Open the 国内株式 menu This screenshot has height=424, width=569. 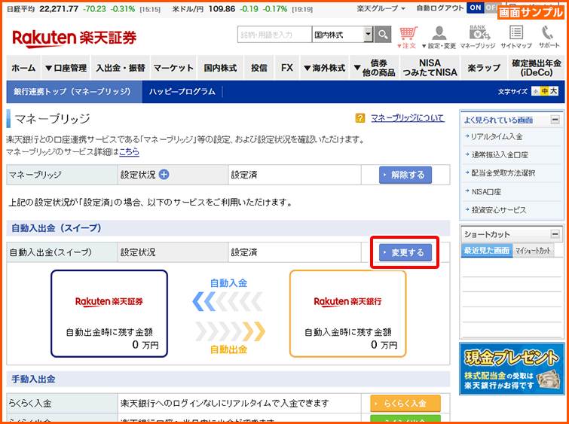220,68
